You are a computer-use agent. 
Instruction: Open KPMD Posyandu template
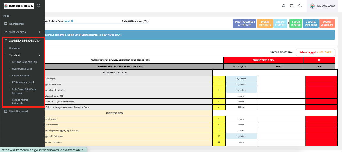[21, 76]
